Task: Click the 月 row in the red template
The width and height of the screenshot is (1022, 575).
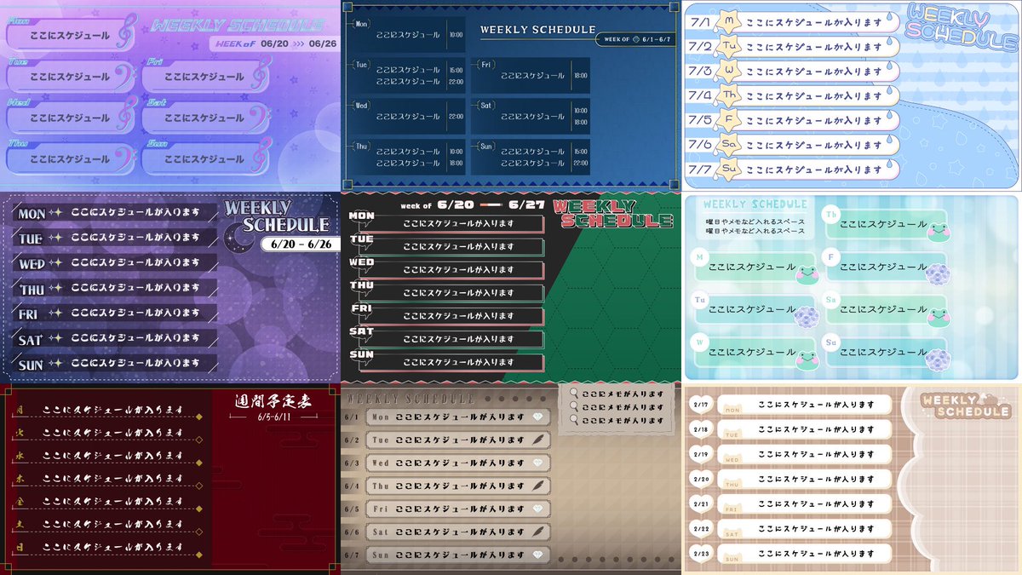Action: pyautogui.click(x=106, y=410)
